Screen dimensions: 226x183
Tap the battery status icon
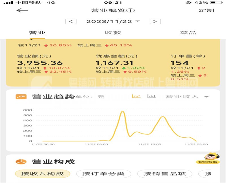216,3
